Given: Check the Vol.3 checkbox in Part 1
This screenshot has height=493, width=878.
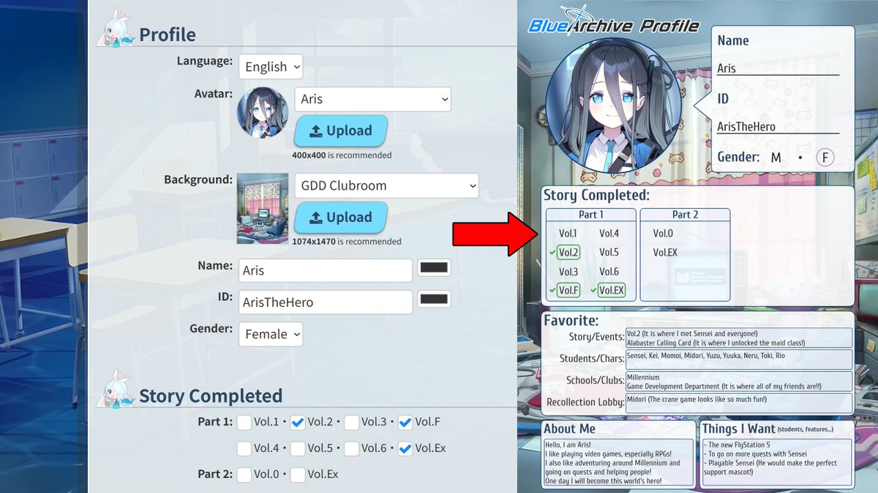Looking at the screenshot, I should (x=351, y=422).
